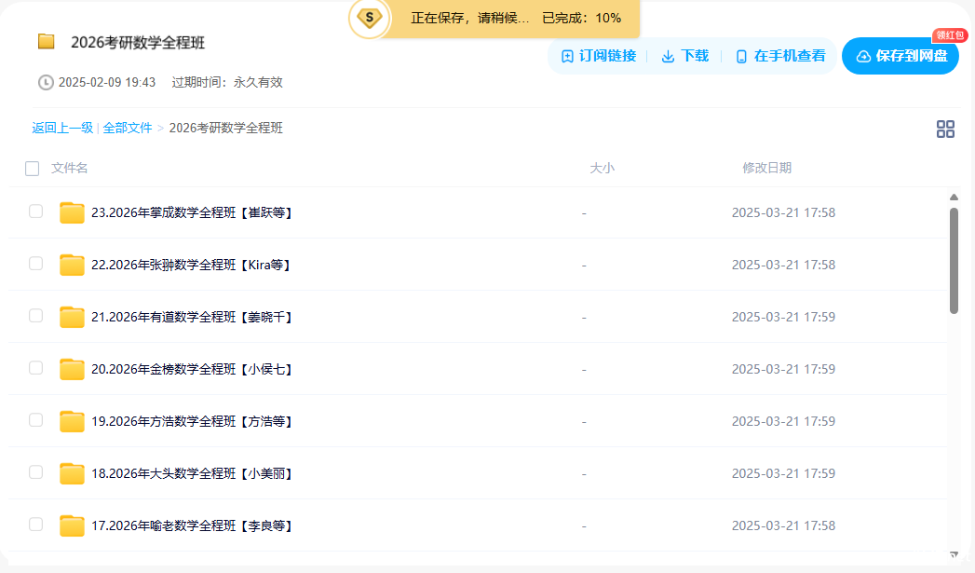Sort list by 文件名 column header
The height and width of the screenshot is (573, 975).
pos(70,168)
